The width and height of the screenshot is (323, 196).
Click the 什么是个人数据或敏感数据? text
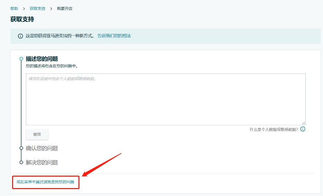pos(274,129)
